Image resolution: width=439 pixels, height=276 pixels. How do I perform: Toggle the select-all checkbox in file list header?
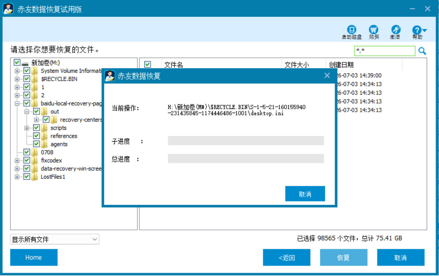pos(147,64)
